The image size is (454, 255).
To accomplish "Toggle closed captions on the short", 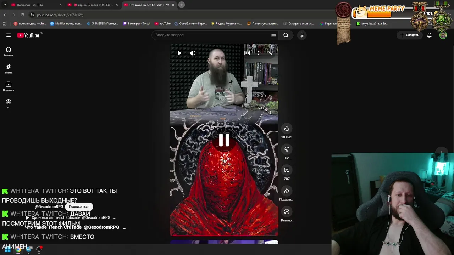I will click(x=247, y=53).
